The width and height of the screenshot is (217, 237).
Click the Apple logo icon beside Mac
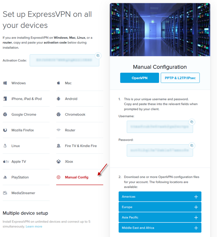[59, 83]
